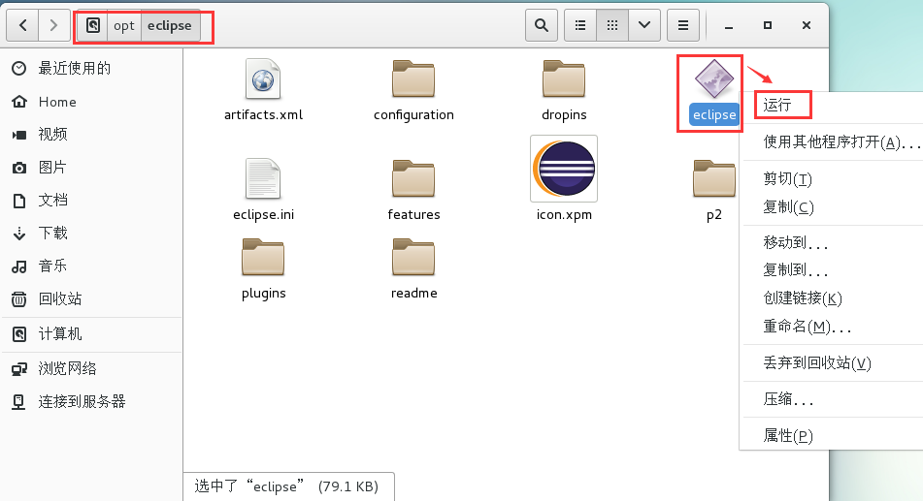Image resolution: width=923 pixels, height=501 pixels.
Task: Open the search magnifier button
Action: tap(541, 25)
